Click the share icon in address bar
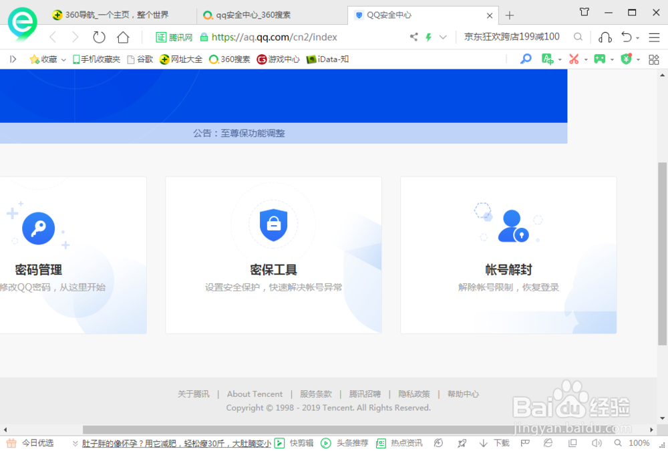Screen dimensions: 668x451 (413, 37)
